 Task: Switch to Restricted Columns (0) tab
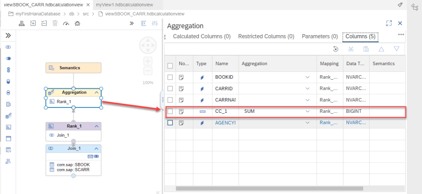point(266,37)
